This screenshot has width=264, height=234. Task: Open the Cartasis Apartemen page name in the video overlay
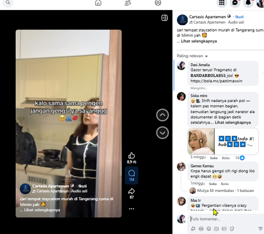point(51,186)
